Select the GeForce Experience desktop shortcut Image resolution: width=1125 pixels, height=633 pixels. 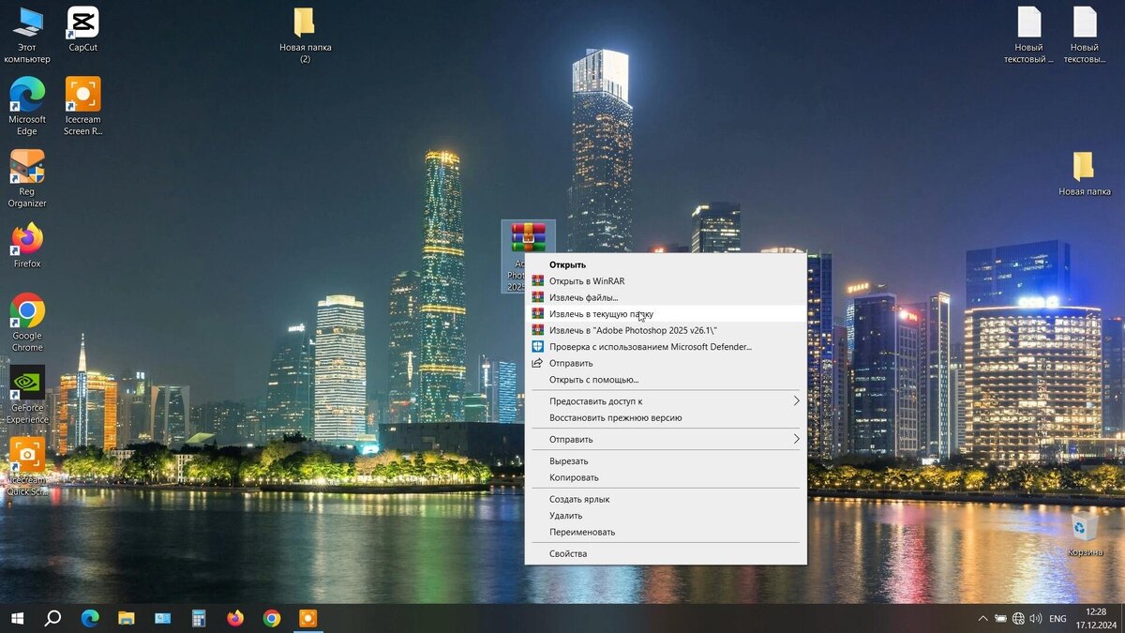(x=27, y=395)
